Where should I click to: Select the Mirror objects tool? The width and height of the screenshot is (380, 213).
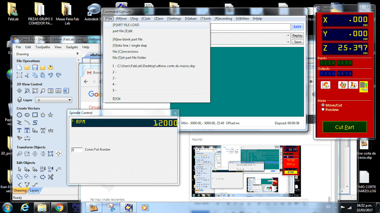tap(43, 154)
